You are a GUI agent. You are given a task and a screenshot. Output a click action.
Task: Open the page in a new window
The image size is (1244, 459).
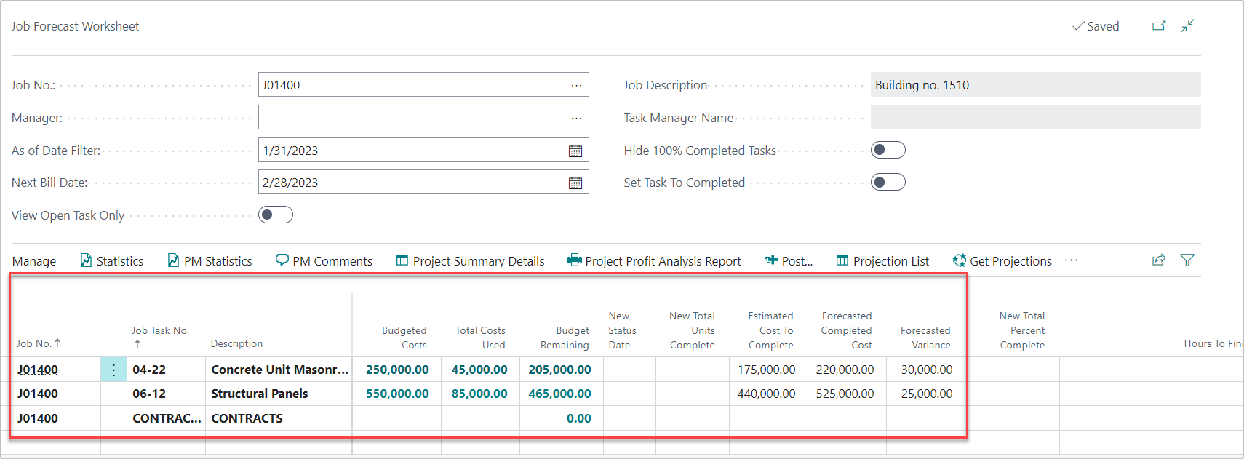(x=1159, y=26)
